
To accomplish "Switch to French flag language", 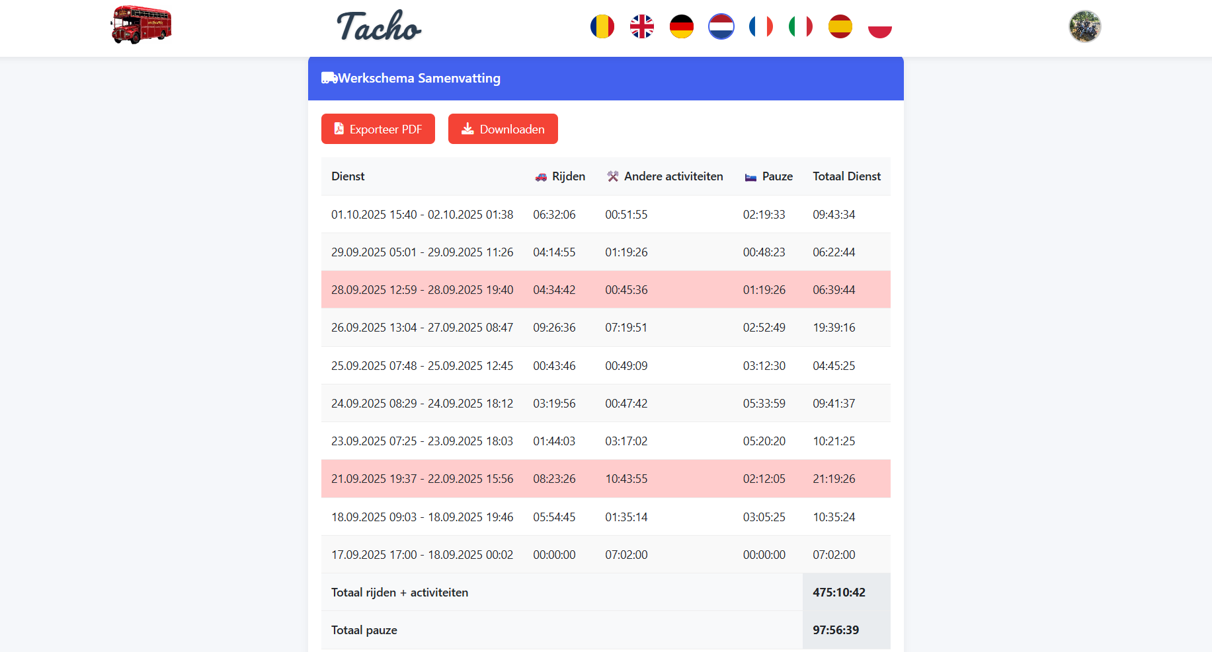I will pyautogui.click(x=760, y=26).
